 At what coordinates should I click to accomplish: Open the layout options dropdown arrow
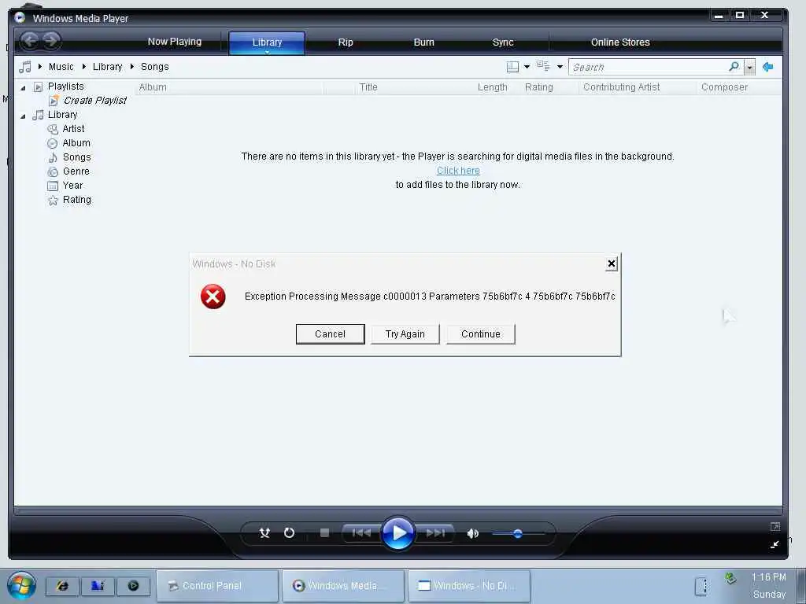click(x=527, y=67)
